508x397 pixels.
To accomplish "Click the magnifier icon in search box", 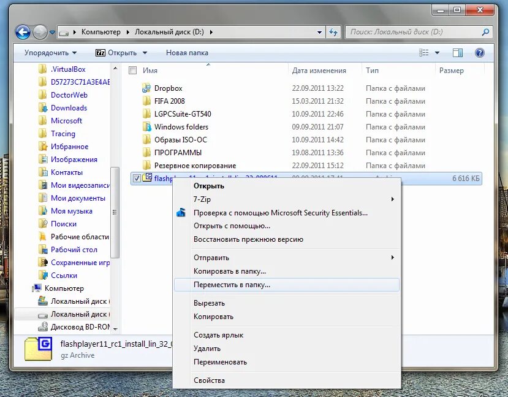I will coord(485,32).
